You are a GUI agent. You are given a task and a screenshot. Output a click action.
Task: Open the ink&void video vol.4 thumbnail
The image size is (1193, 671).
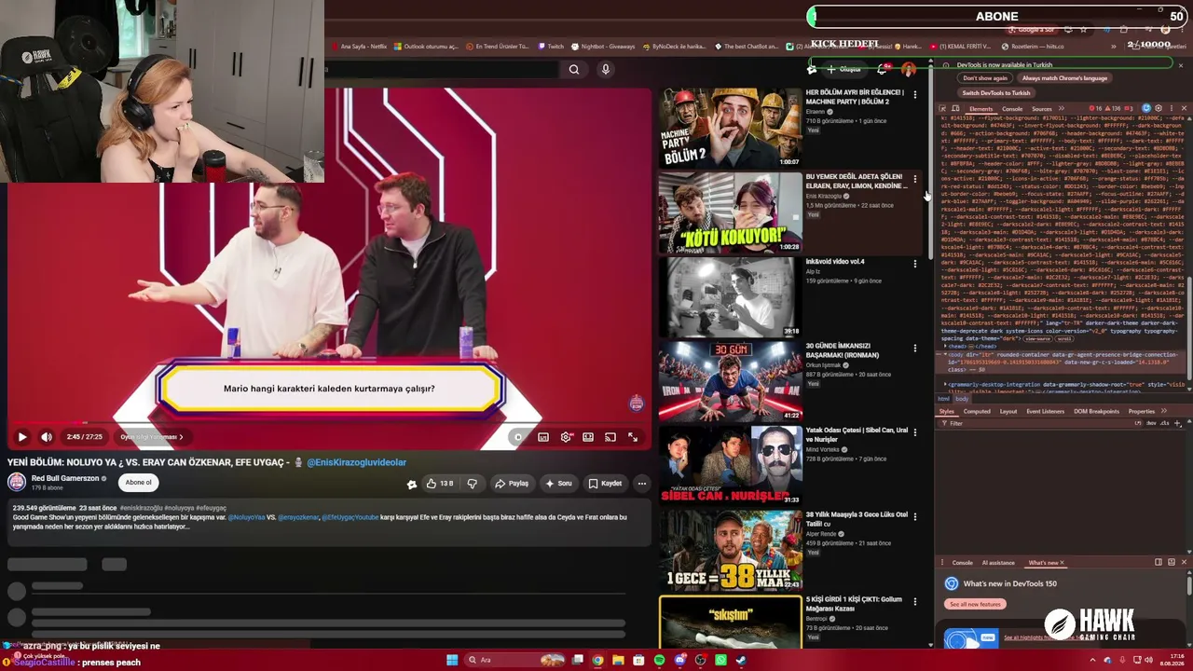click(731, 297)
